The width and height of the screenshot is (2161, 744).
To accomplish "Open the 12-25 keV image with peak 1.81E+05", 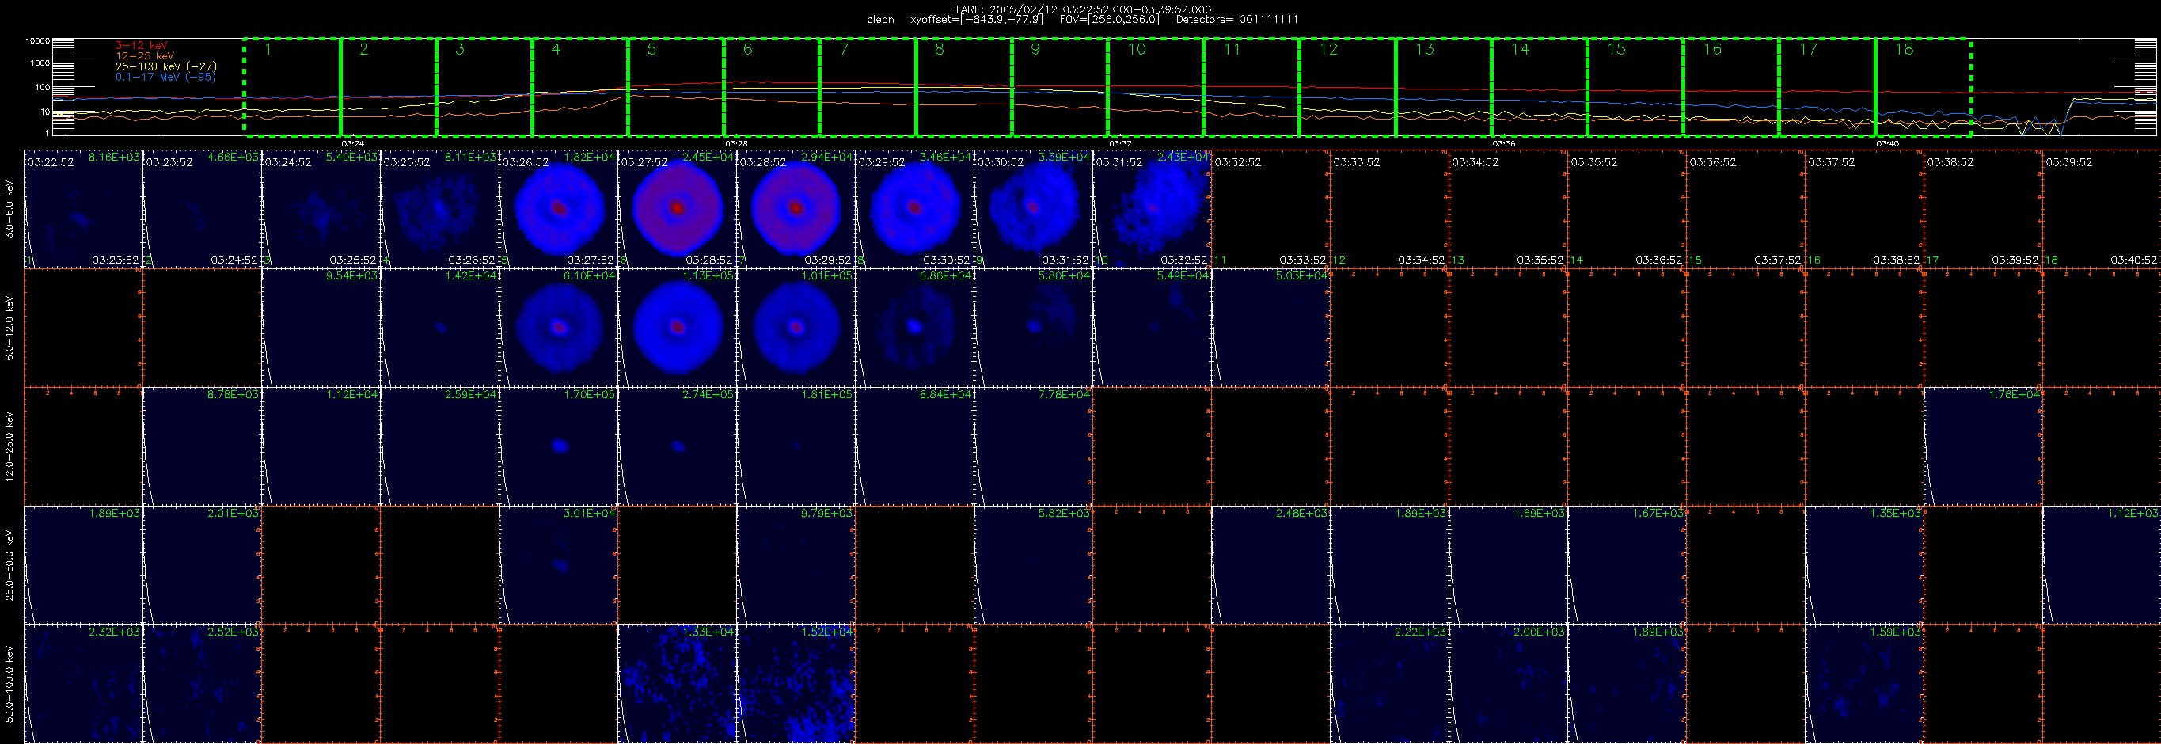I will pyautogui.click(x=796, y=446).
